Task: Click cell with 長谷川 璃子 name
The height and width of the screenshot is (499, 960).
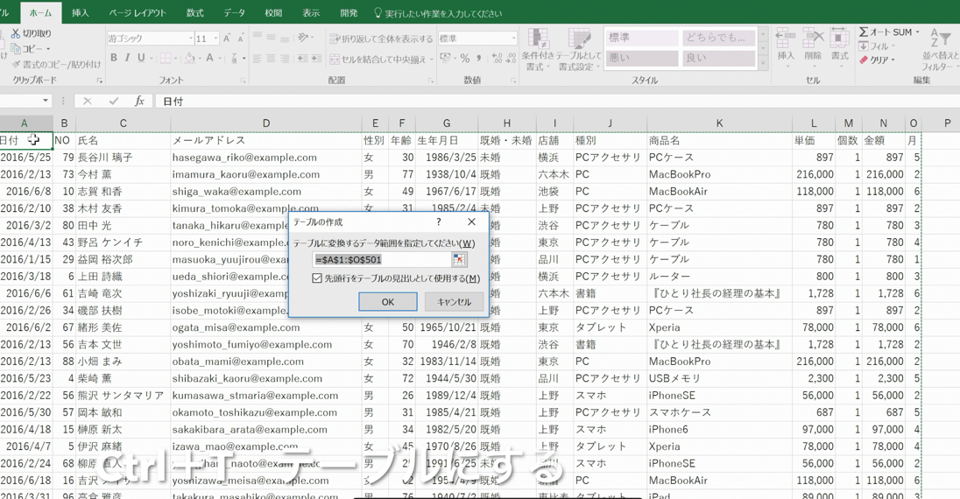Action: pos(123,158)
